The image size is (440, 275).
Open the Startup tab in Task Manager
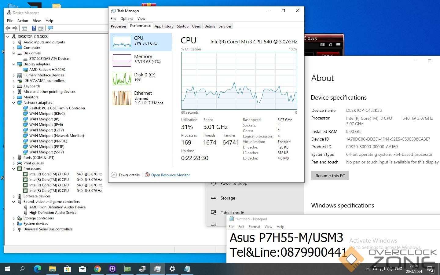click(183, 26)
